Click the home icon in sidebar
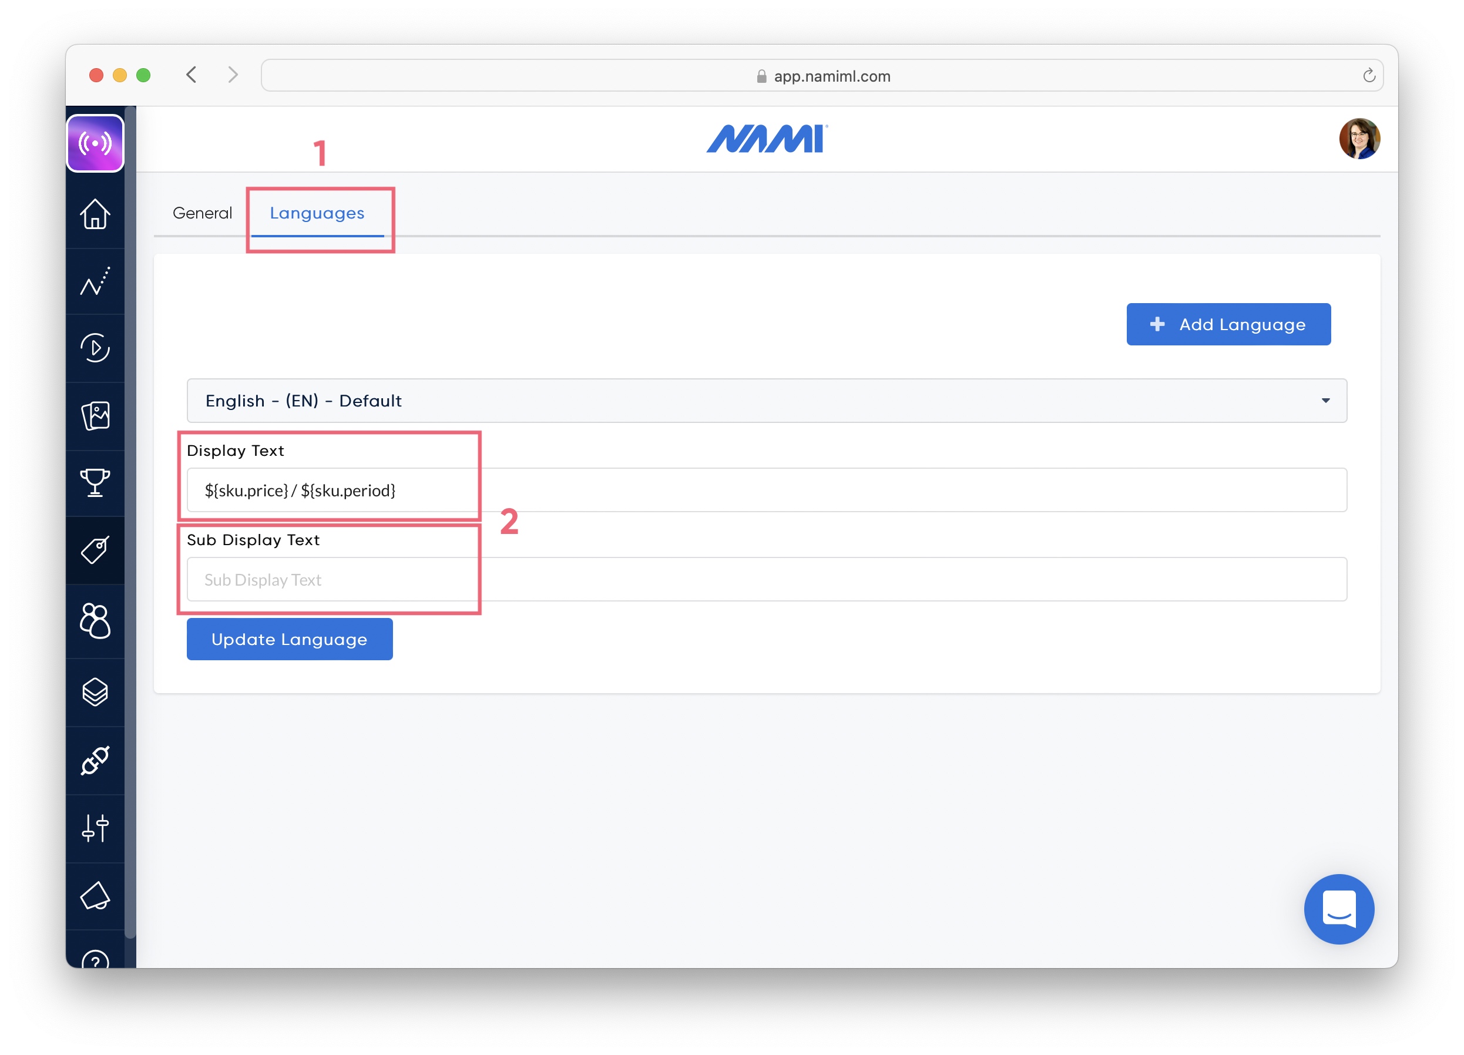 [x=95, y=214]
